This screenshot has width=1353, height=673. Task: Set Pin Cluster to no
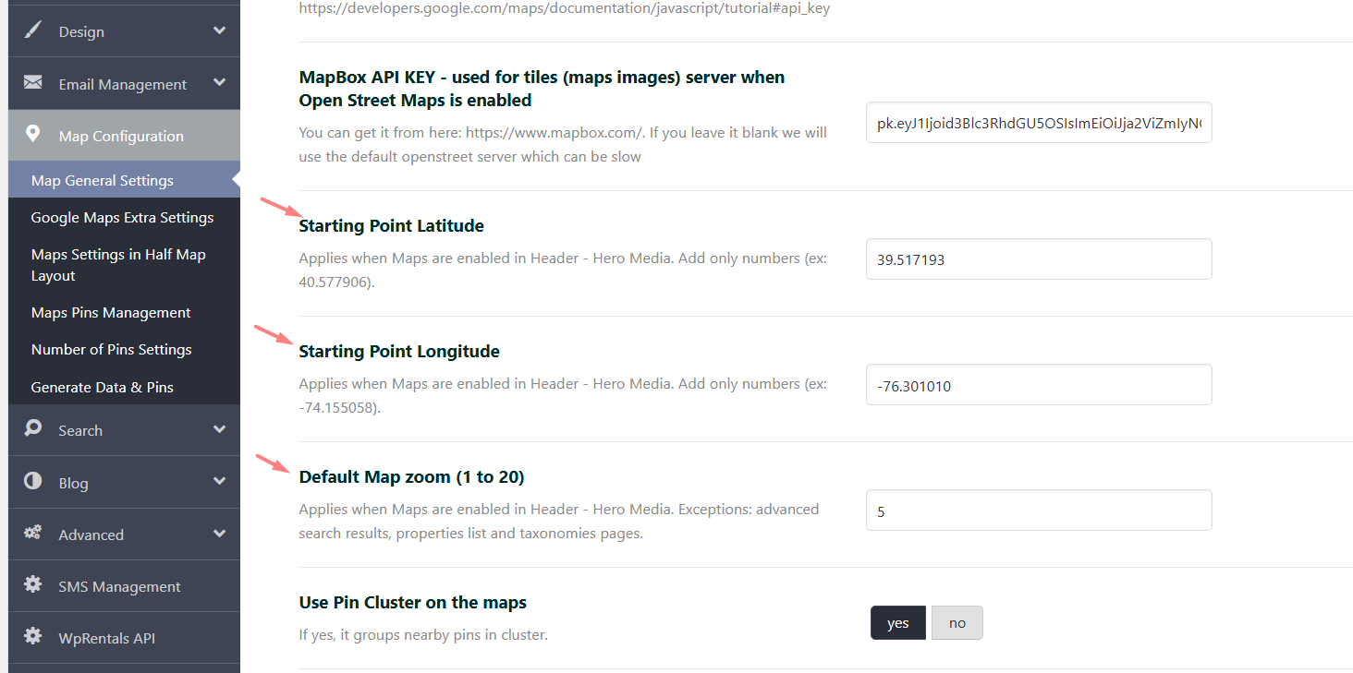pyautogui.click(x=957, y=623)
